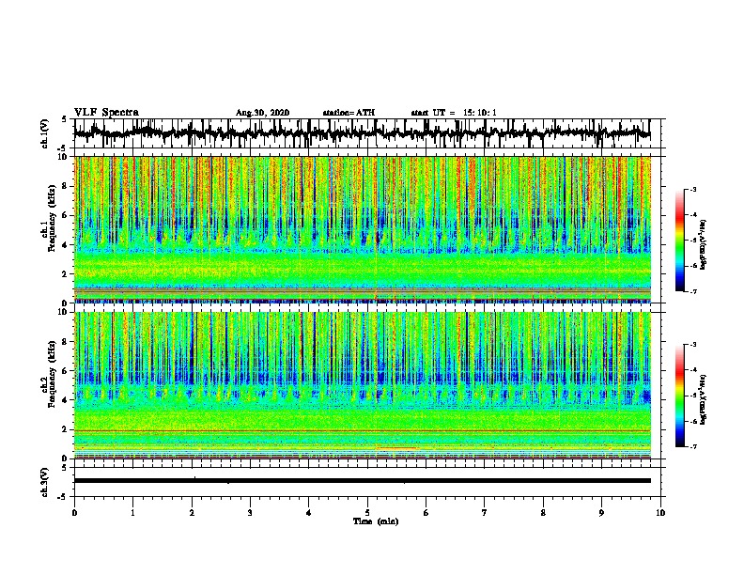
Task: Click the time axis tick label "10"
Action: coord(660,513)
